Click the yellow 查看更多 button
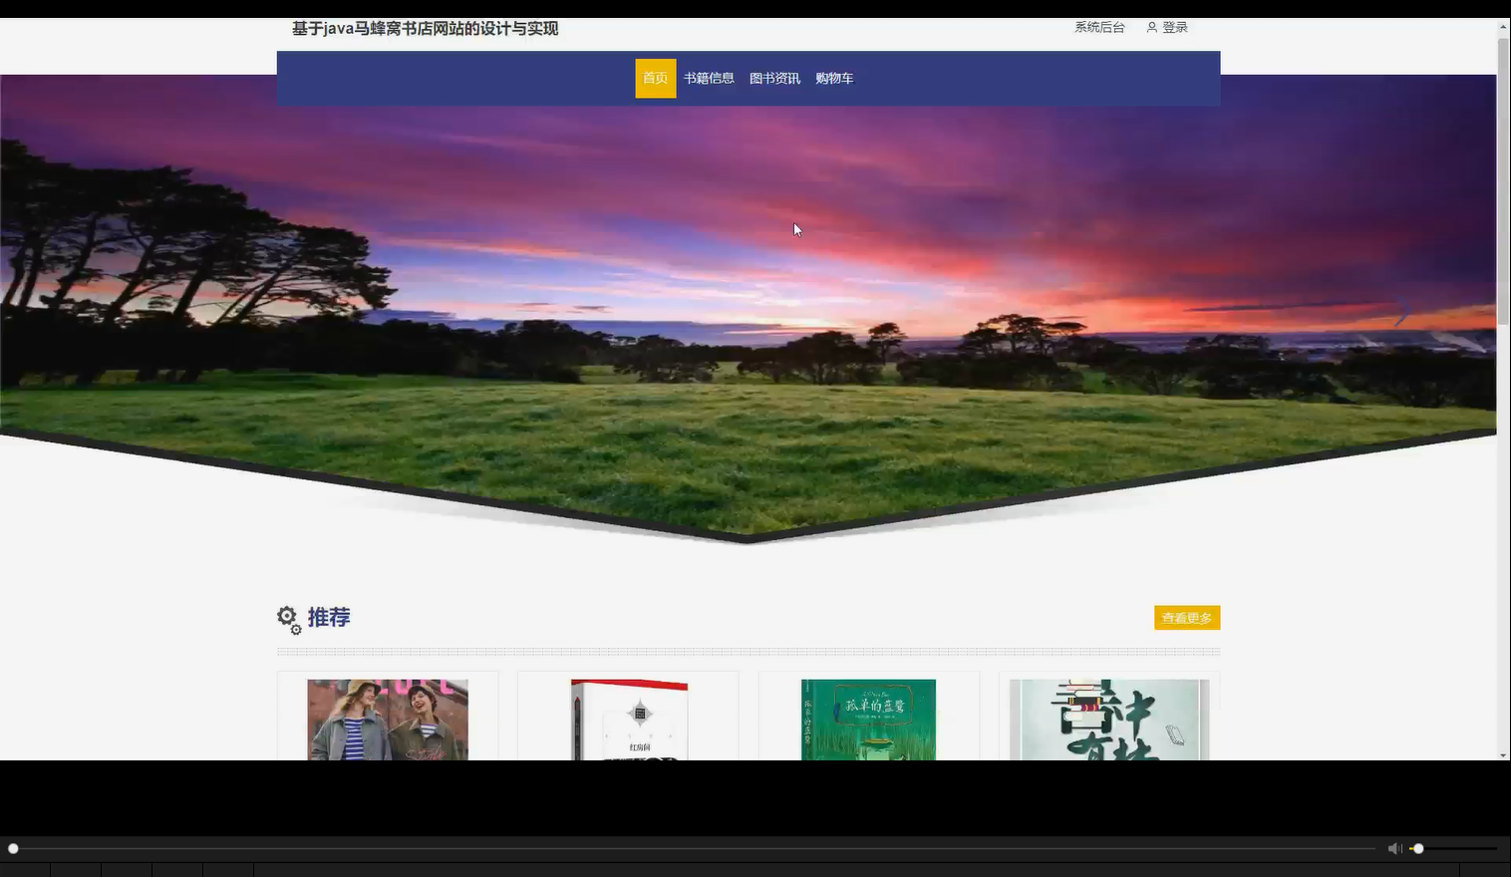 [1187, 618]
